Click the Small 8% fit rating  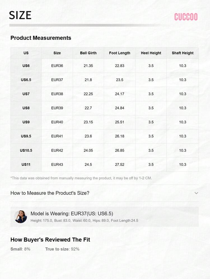click(20, 249)
